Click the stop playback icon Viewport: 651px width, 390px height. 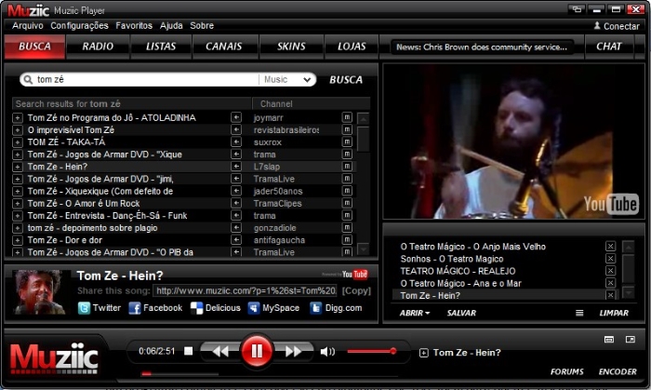188,352
